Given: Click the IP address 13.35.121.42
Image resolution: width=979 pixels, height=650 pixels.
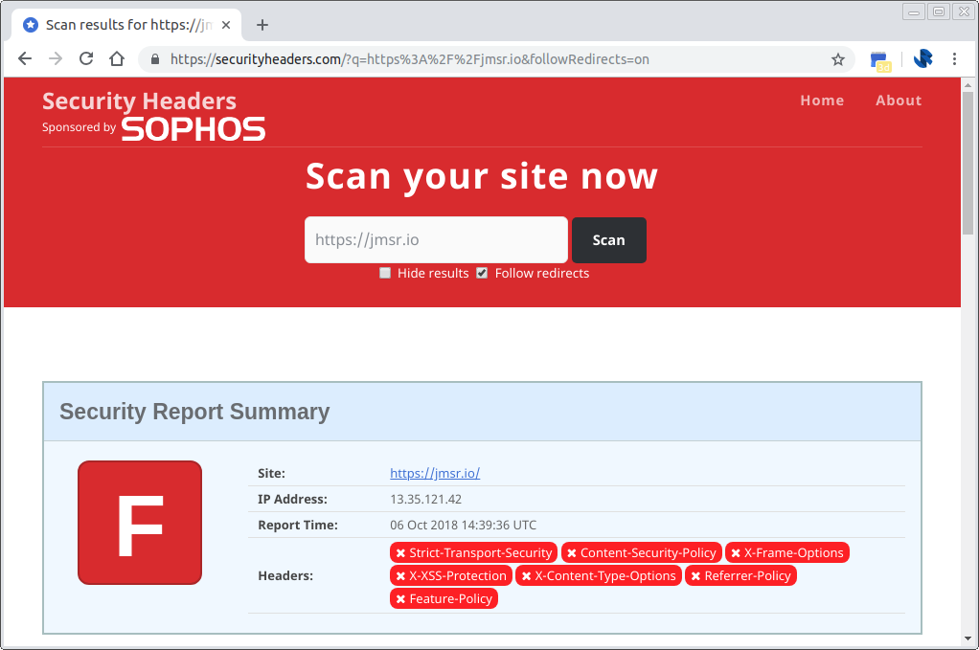Looking at the screenshot, I should [426, 499].
